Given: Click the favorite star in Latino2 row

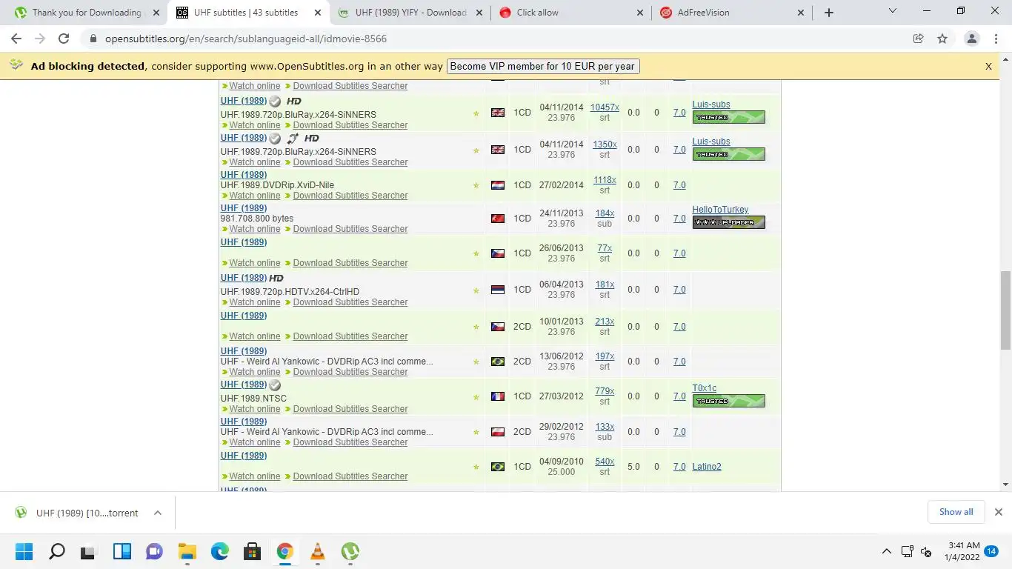Looking at the screenshot, I should coord(476,467).
